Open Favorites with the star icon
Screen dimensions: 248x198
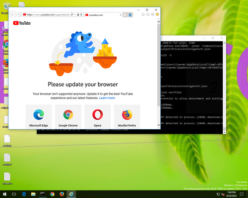148,14
